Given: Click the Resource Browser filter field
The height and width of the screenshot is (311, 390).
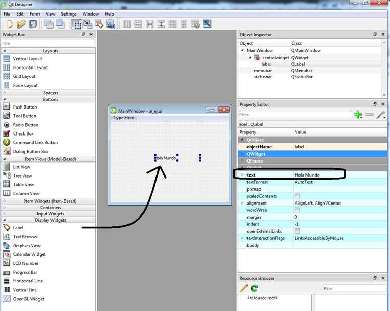Looking at the screenshot, I should pos(355,288).
